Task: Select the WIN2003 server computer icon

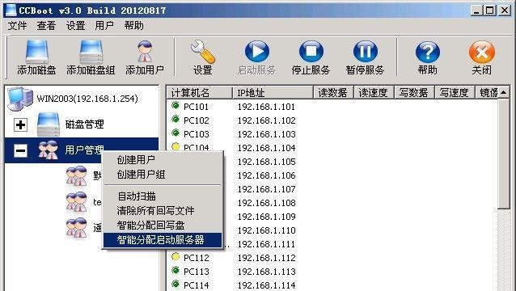Action: point(20,99)
